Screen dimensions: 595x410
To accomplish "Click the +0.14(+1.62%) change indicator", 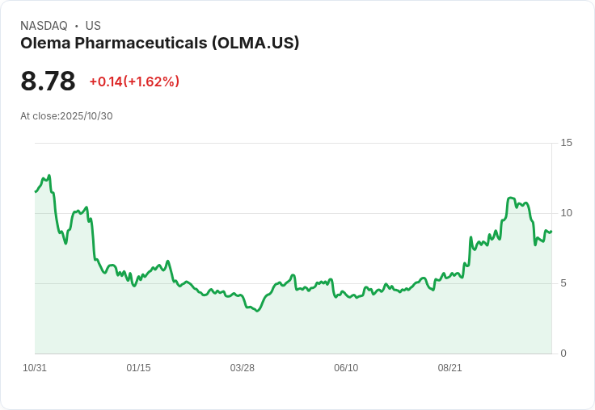I will coord(134,82).
